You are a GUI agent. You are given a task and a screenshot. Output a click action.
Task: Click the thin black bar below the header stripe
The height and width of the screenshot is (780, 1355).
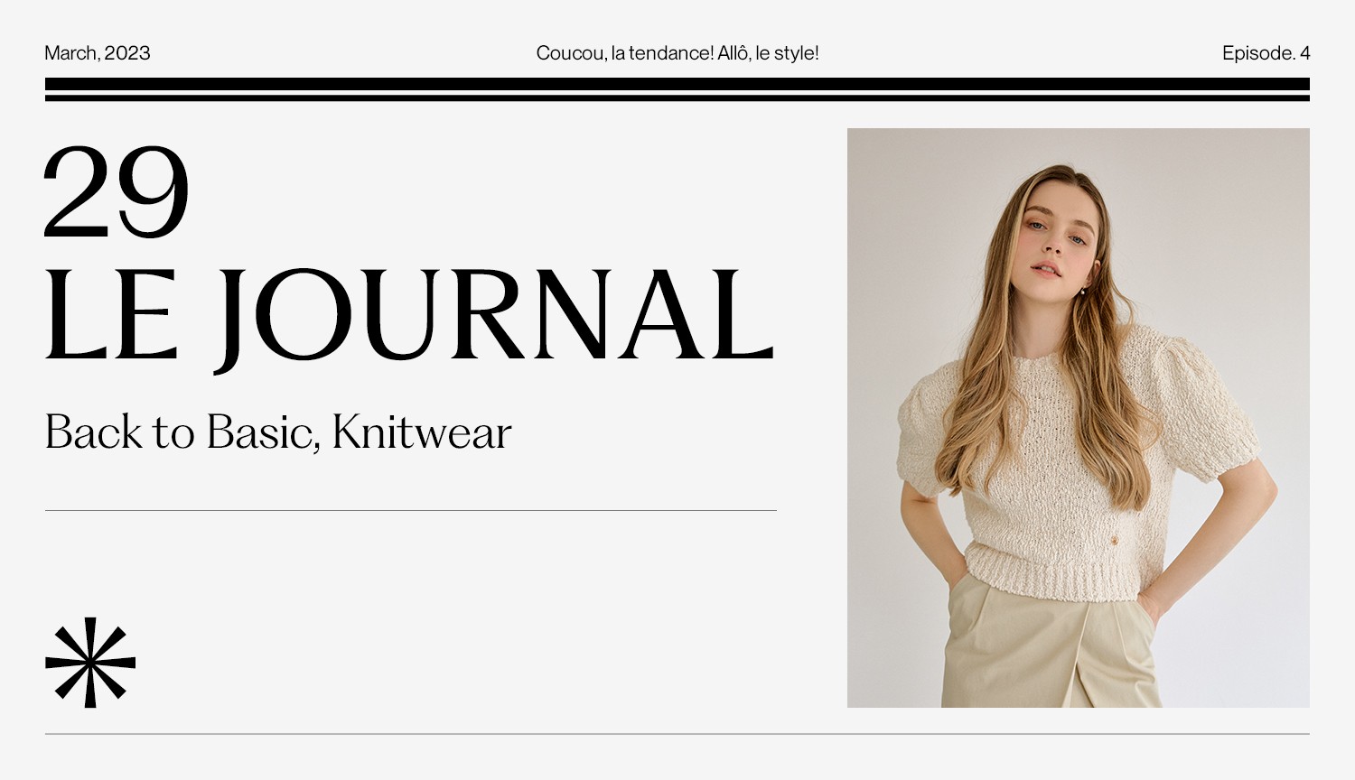[677, 97]
